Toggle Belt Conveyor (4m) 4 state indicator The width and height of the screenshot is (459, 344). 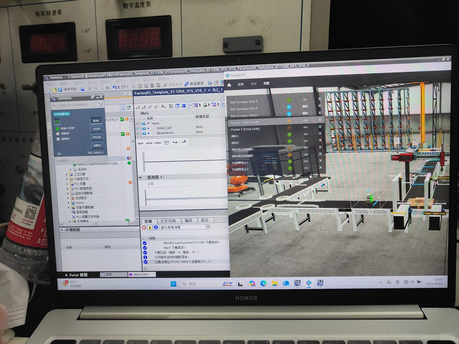pos(289,114)
